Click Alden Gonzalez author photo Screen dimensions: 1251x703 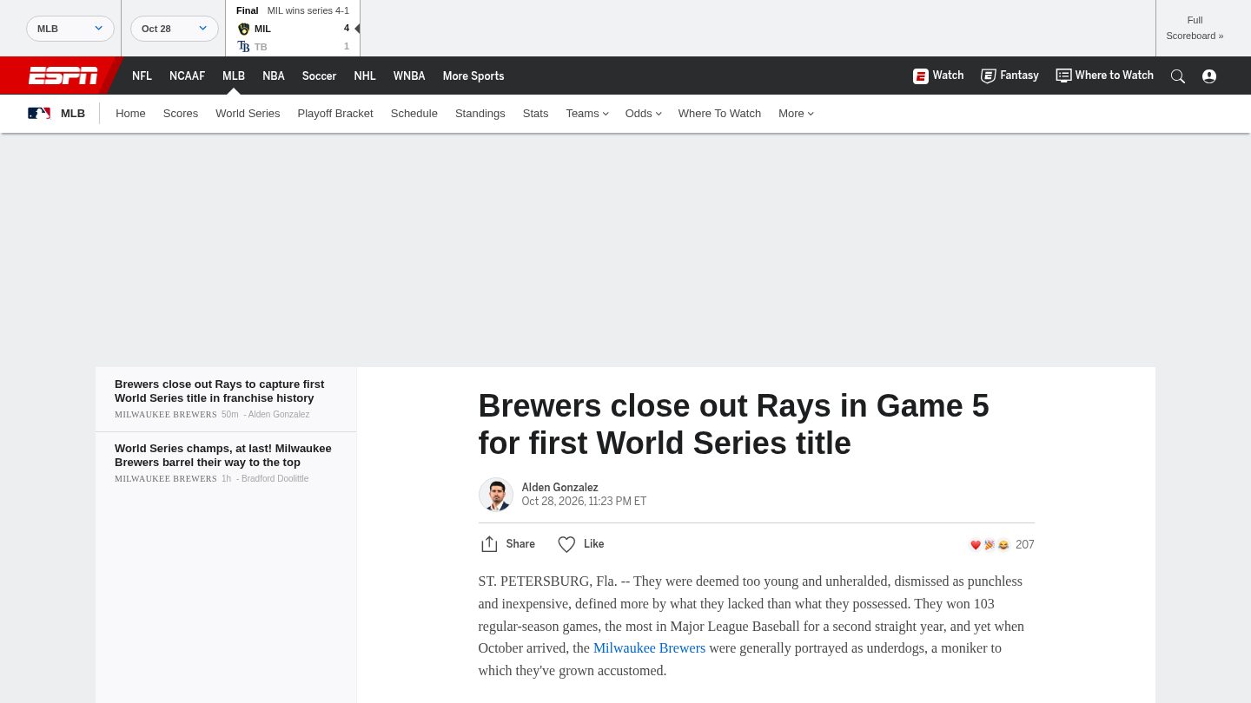(496, 495)
